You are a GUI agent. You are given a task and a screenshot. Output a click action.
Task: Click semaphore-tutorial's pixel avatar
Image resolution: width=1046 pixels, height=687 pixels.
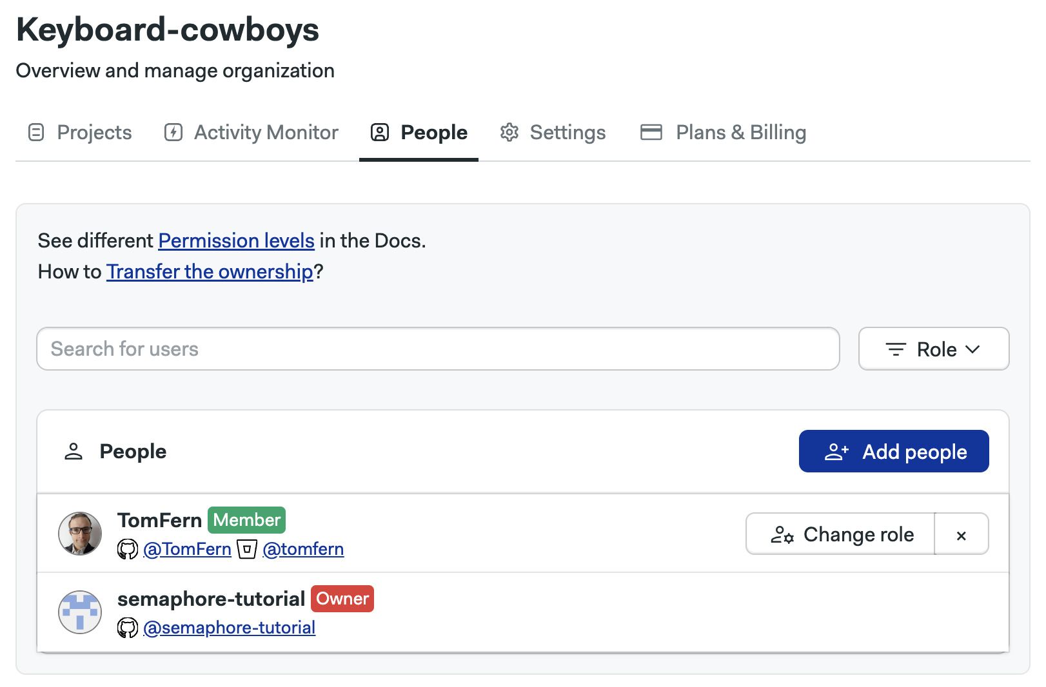pyautogui.click(x=80, y=612)
